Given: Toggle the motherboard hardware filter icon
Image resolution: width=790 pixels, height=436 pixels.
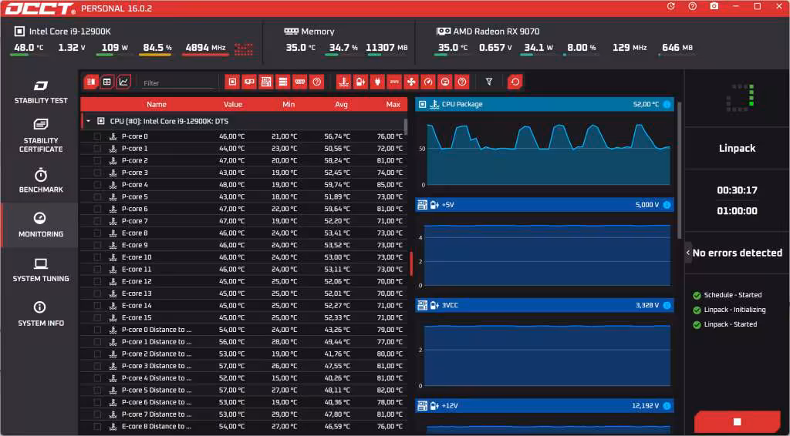Looking at the screenshot, I should 266,82.
